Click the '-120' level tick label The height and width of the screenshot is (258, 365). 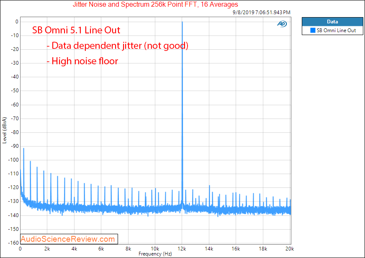coord(13,187)
